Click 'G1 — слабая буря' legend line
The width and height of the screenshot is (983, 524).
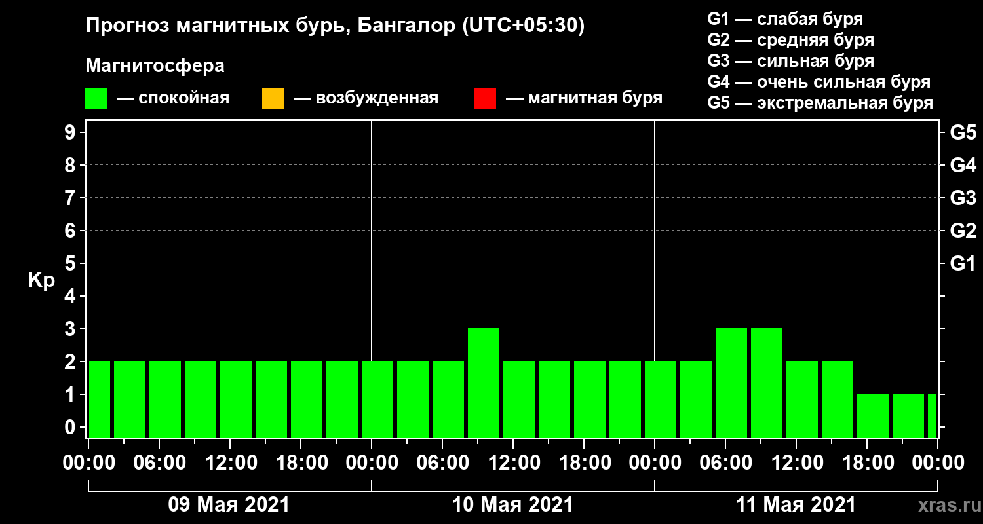785,18
